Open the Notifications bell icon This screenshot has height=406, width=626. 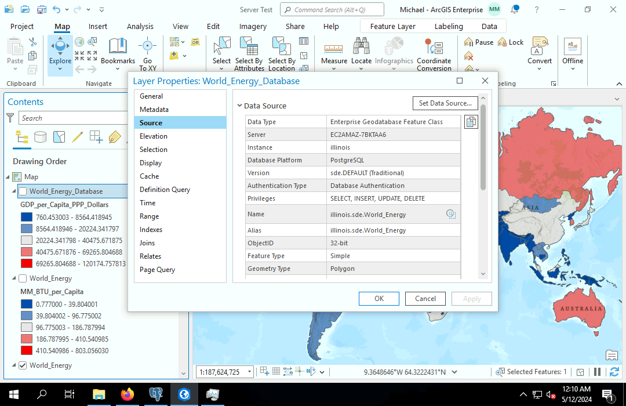pos(515,10)
